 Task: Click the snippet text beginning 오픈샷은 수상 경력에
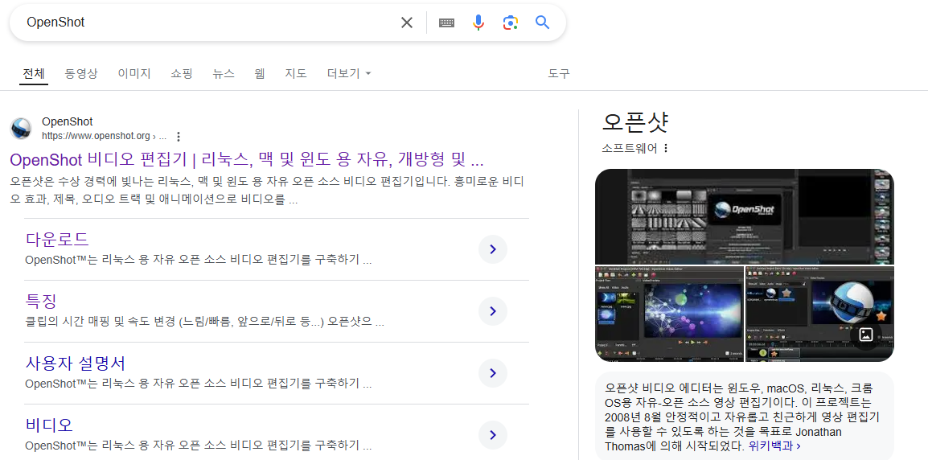click(267, 190)
